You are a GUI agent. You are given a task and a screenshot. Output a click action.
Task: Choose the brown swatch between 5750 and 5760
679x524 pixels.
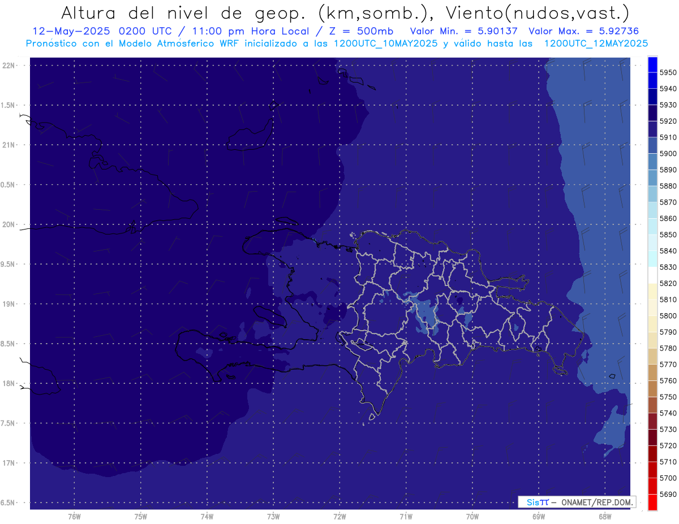[x=652, y=389]
